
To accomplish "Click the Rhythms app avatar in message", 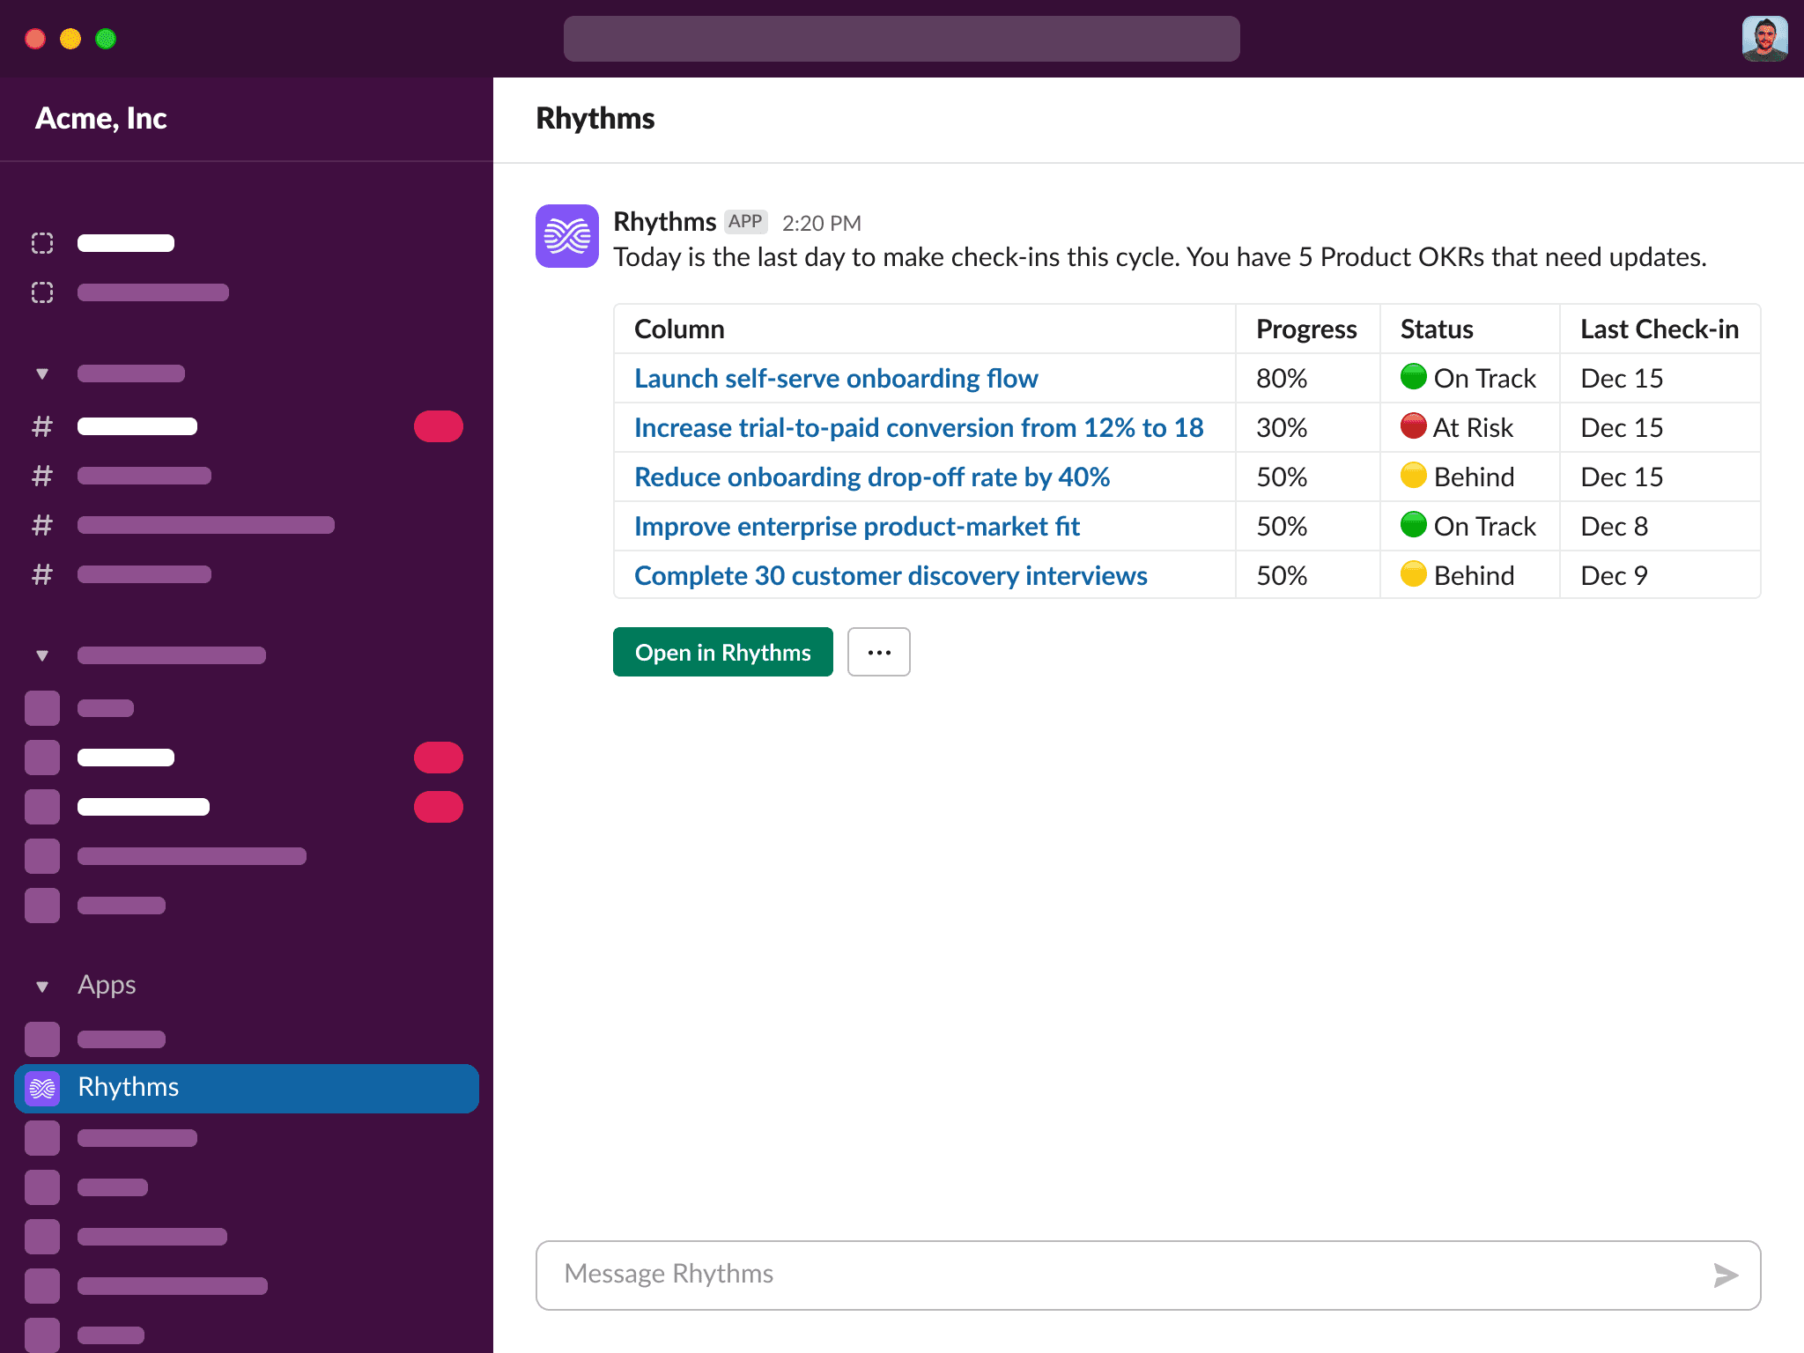I will tap(566, 236).
